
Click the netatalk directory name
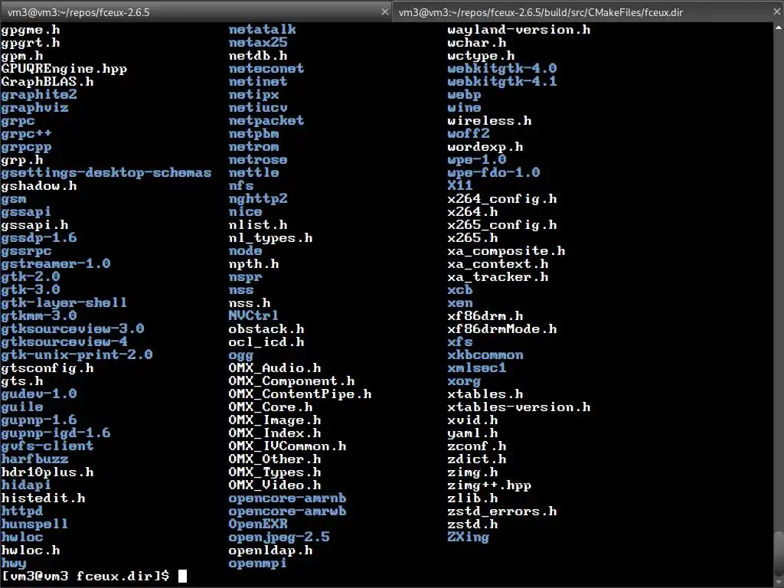(262, 30)
